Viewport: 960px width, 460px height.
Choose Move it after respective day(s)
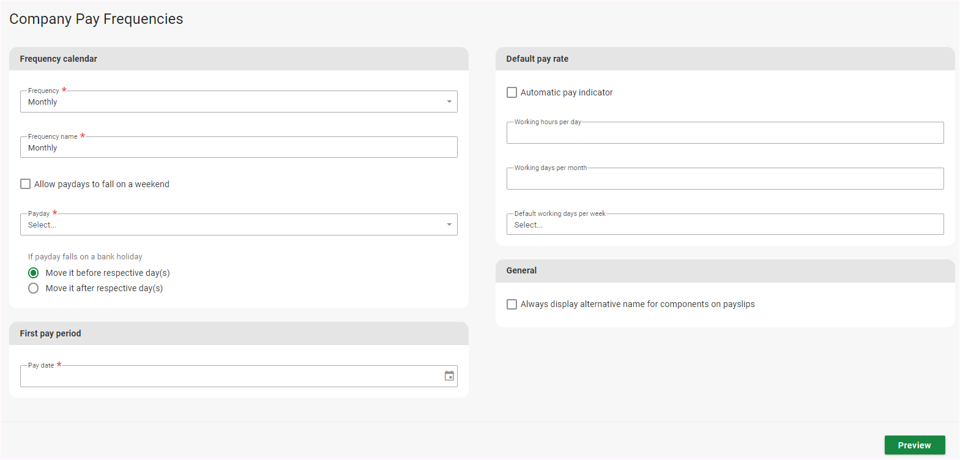[34, 288]
